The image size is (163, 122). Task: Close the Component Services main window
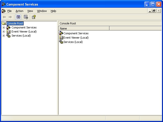[x=159, y=4]
